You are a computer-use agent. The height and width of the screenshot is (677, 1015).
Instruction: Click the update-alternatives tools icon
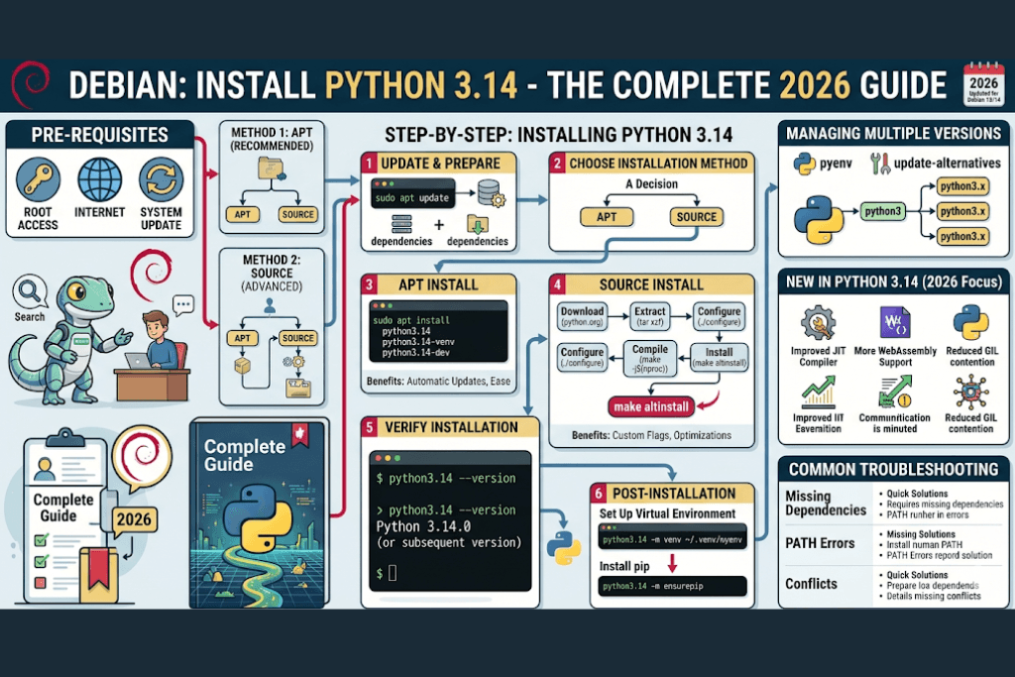(880, 164)
